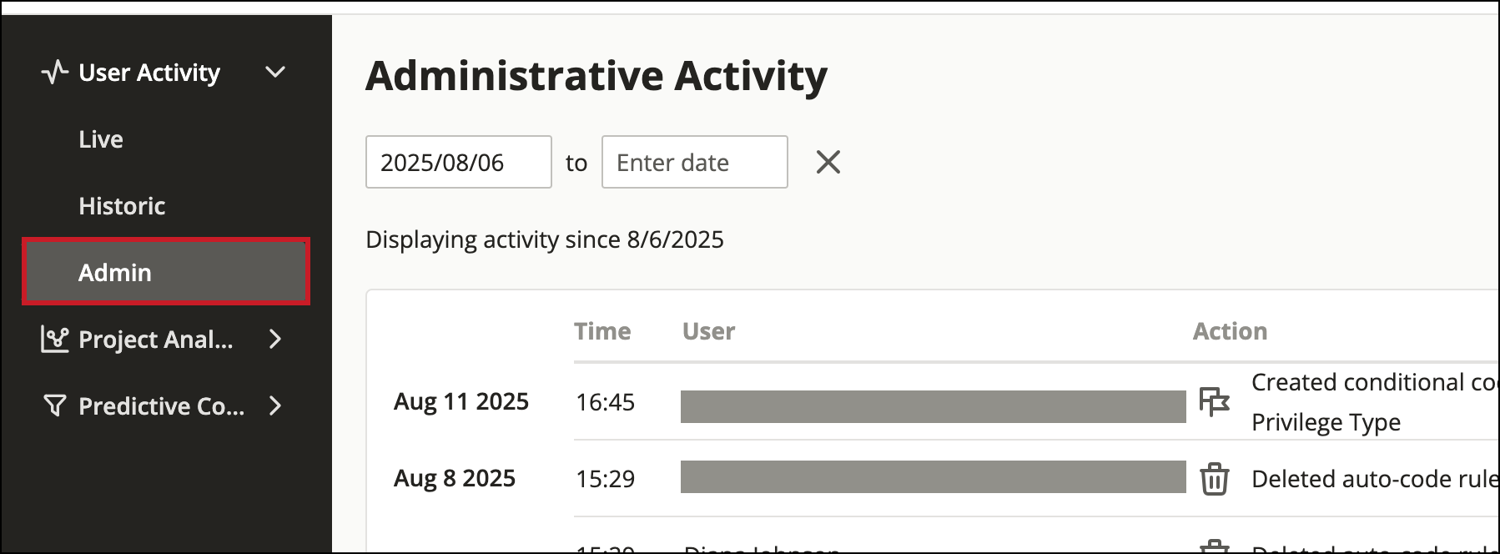Click the Time column header

(x=602, y=331)
